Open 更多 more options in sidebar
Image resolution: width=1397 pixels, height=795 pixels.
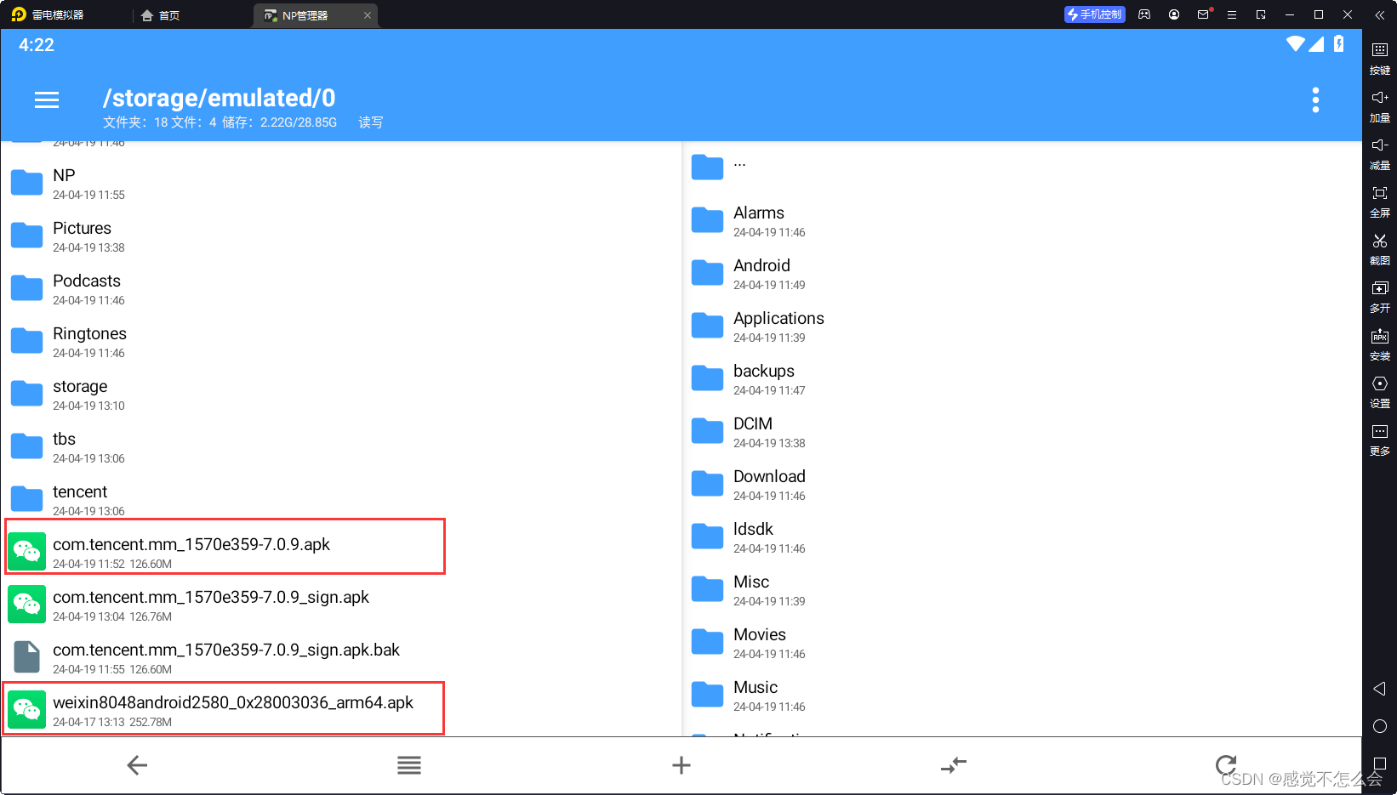point(1380,440)
